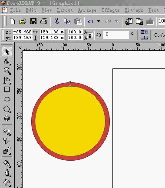The image size is (165, 188).
Task: Open the Arrange menu
Action: pyautogui.click(x=87, y=10)
